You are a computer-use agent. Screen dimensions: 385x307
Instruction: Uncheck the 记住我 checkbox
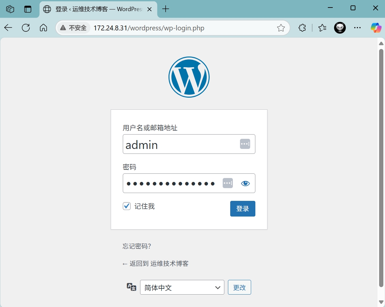[127, 206]
